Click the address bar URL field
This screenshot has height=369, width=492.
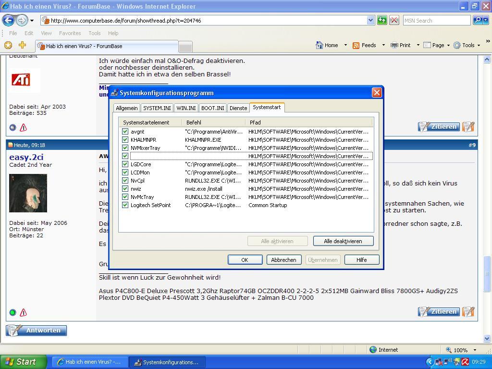[x=204, y=21]
